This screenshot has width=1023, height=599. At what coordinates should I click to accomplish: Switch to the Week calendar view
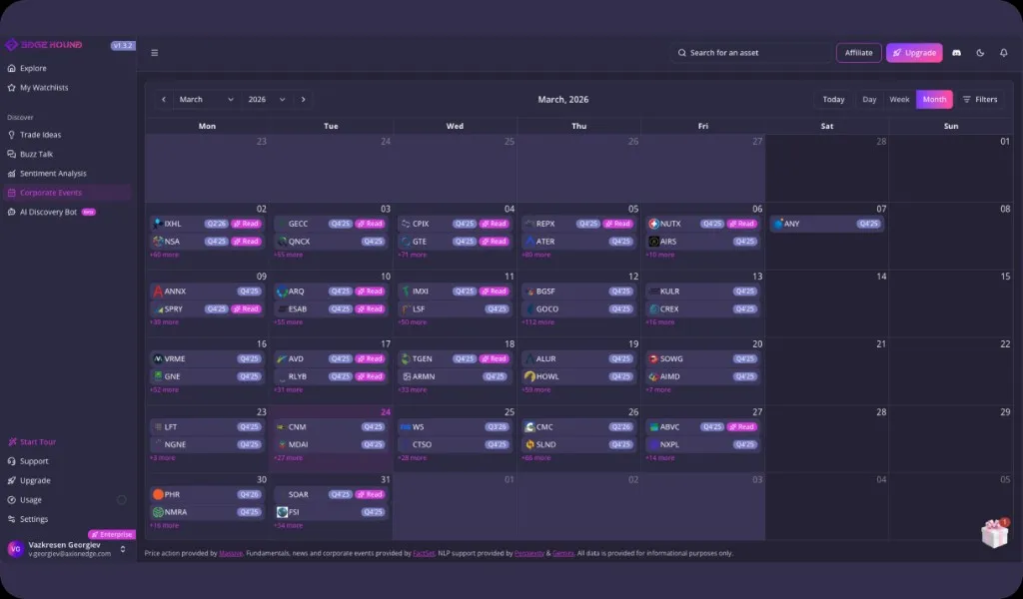pyautogui.click(x=898, y=99)
